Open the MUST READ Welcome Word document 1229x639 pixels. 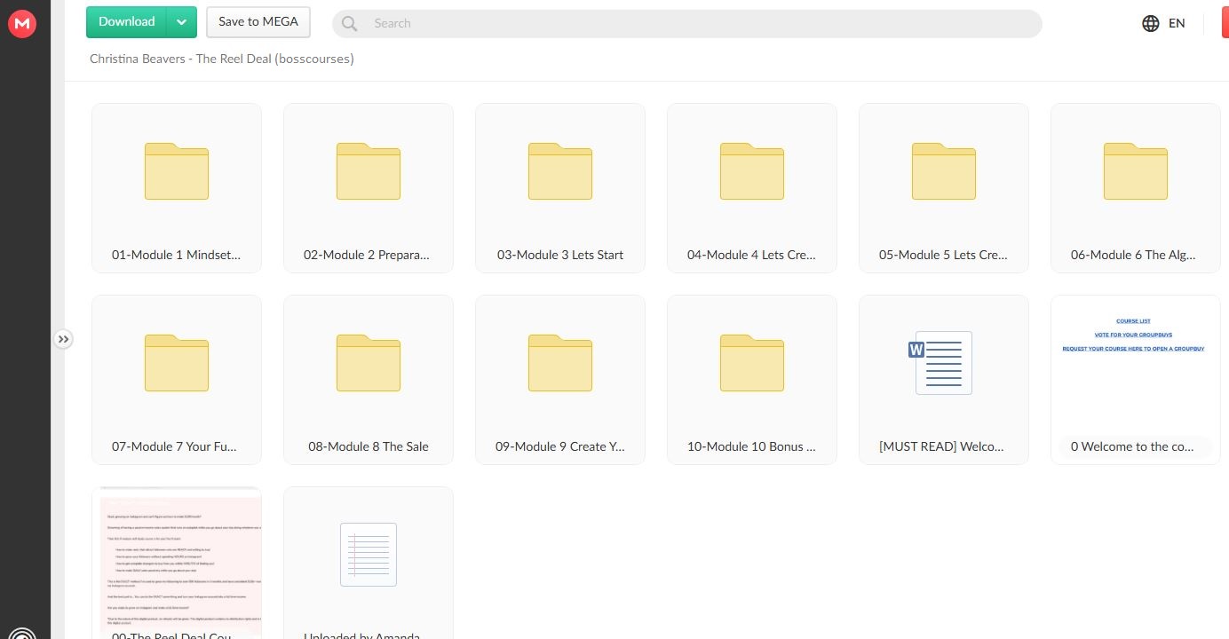pos(944,379)
